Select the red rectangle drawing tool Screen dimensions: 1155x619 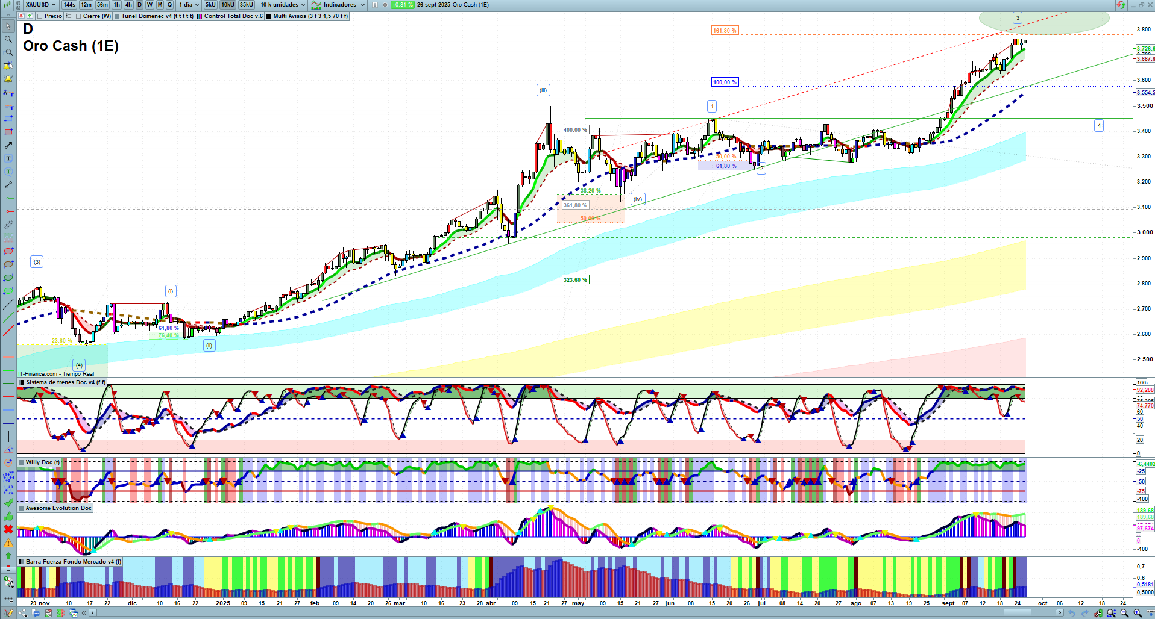click(x=8, y=132)
